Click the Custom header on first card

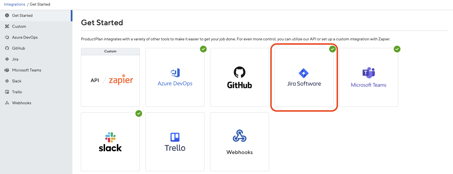coord(110,51)
